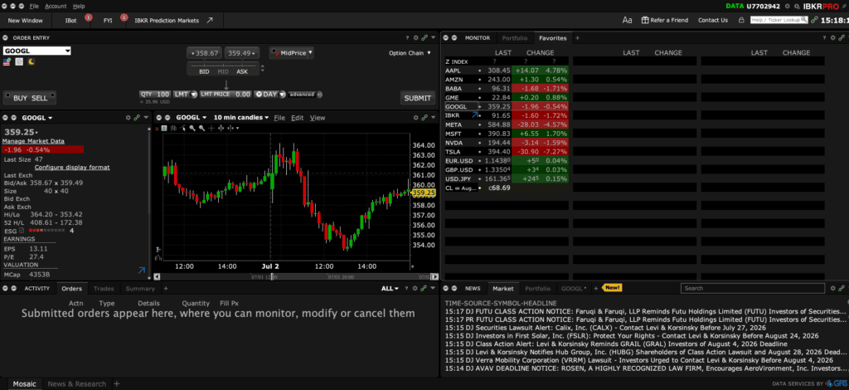The width and height of the screenshot is (849, 390).
Task: Click the green chain icon beside the clock
Action: pyautogui.click(x=814, y=20)
